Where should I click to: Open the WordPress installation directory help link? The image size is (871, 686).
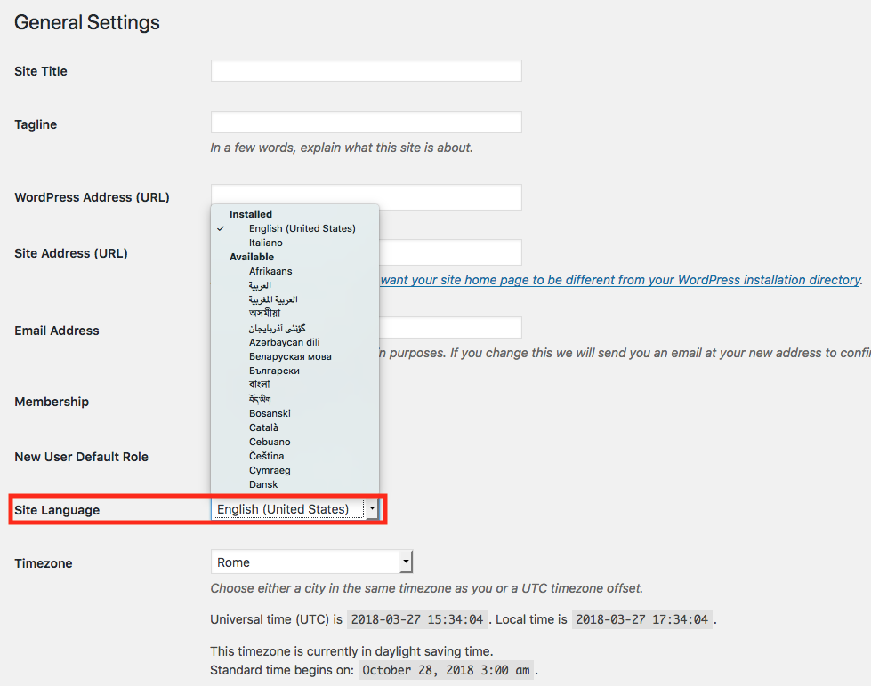tap(620, 280)
